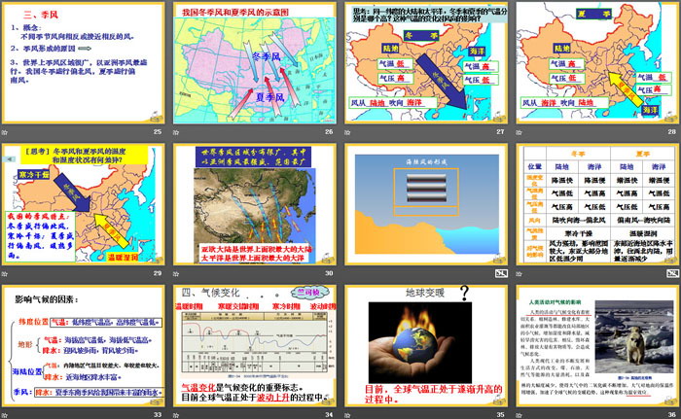Select slide 28 summer land-ocean diagram
Viewport: 681px width, 419px height.
597,62
